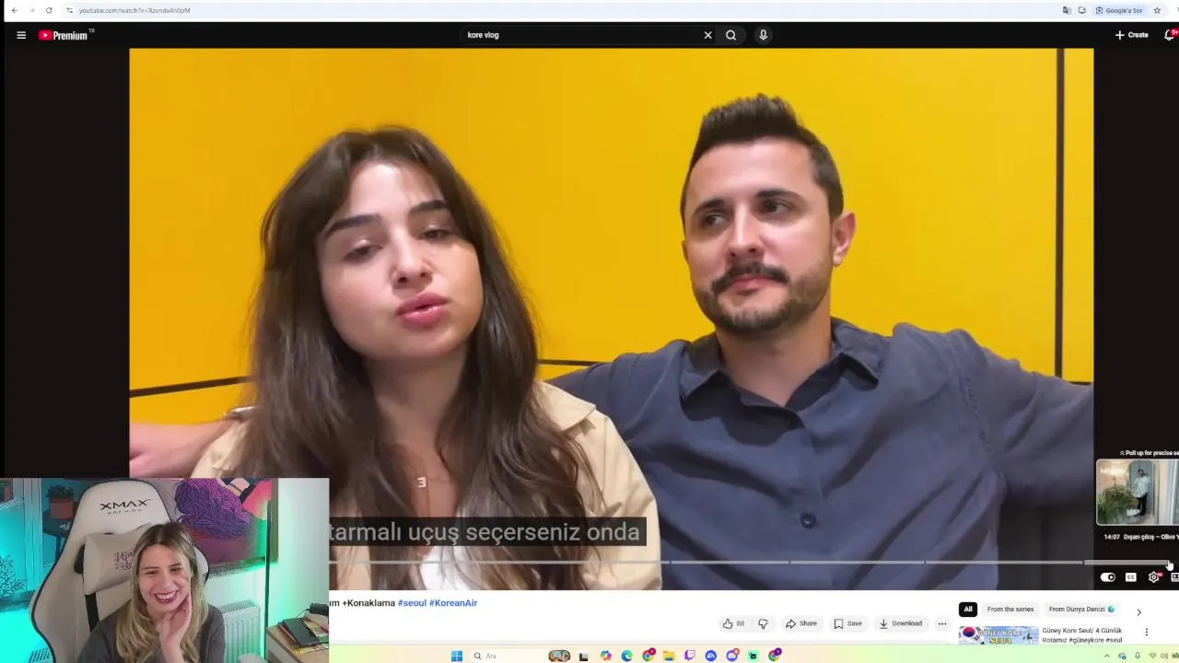This screenshot has height=663, width=1179.
Task: Go back in browser history
Action: click(14, 10)
